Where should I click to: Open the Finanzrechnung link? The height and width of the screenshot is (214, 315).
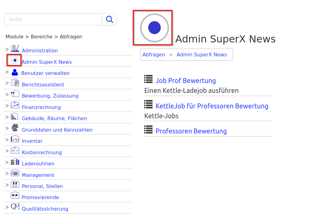click(41, 107)
